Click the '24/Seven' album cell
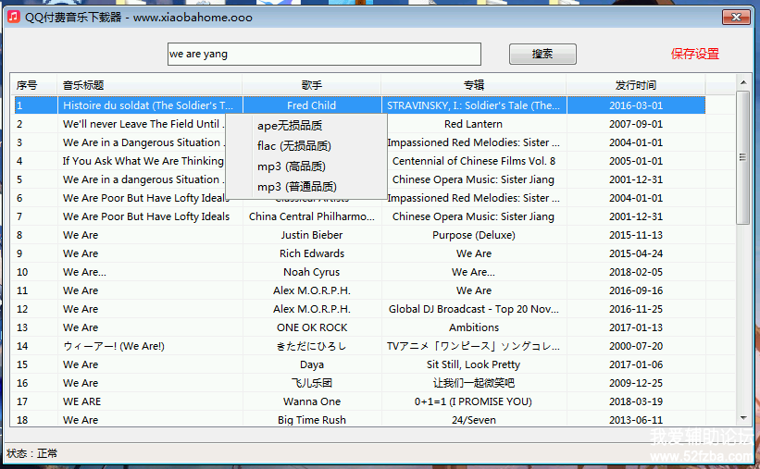The width and height of the screenshot is (760, 469). (x=474, y=420)
